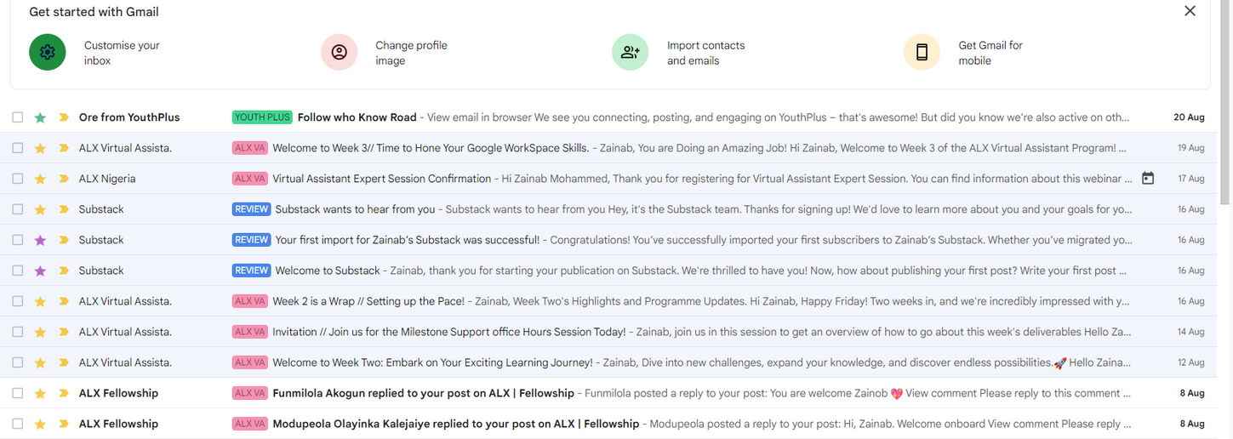
Task: Open calendar event icon on Expert Session email
Action: tap(1148, 179)
